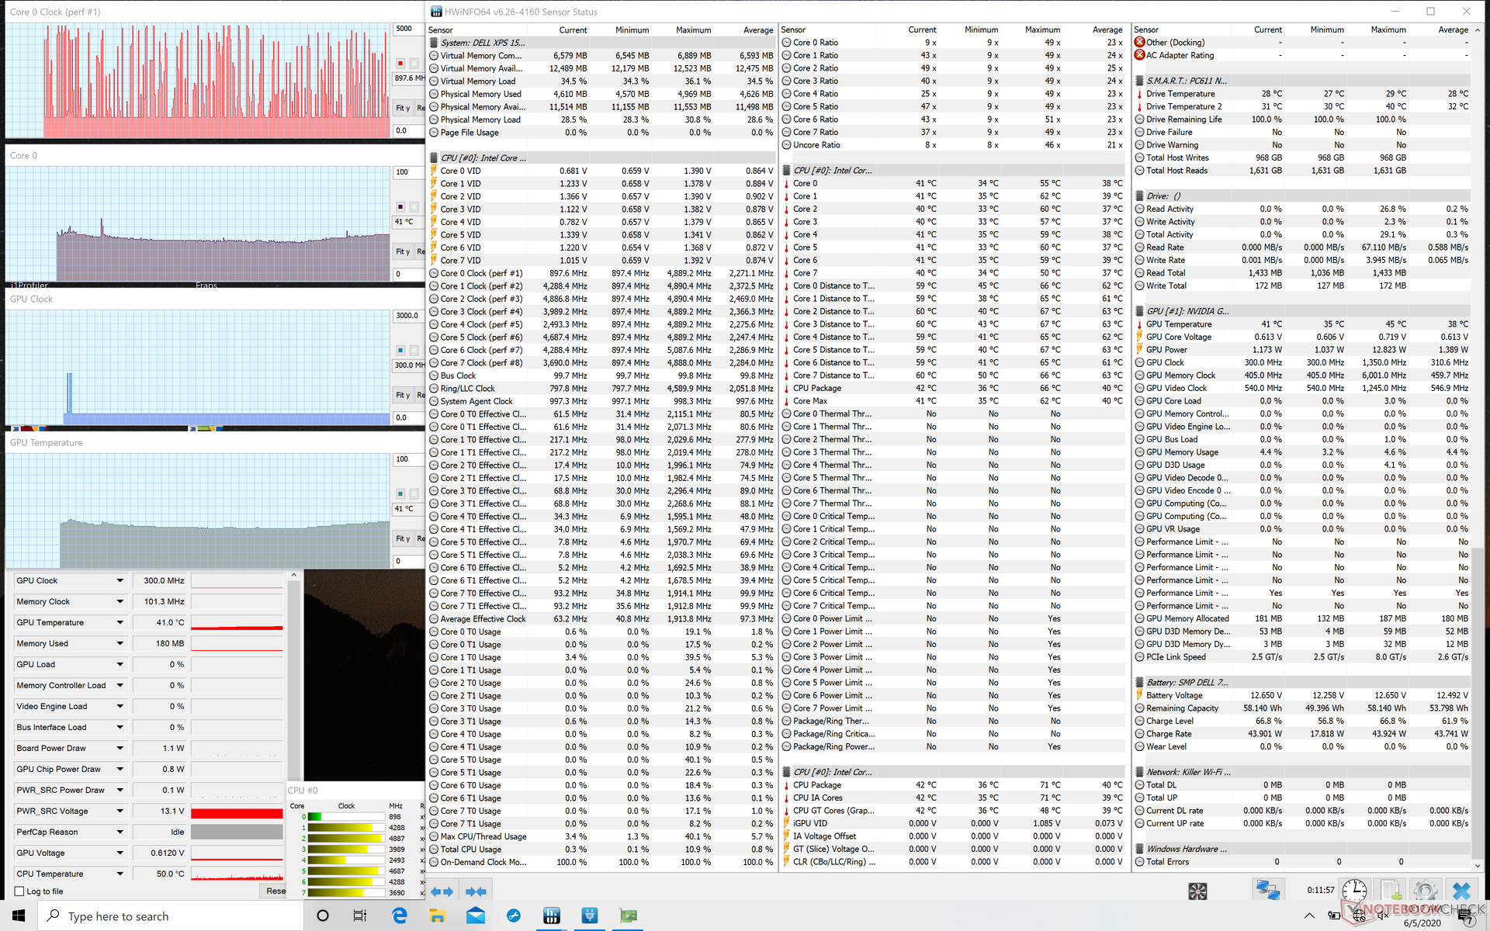Open the Board Power Draw dropdown

click(x=120, y=748)
